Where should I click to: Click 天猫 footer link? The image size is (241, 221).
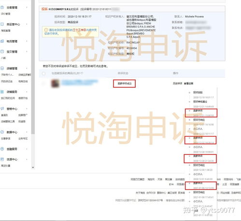point(160,179)
